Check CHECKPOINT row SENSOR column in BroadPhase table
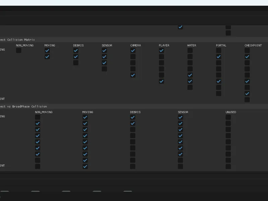The image size is (268, 201). [x=180, y=166]
